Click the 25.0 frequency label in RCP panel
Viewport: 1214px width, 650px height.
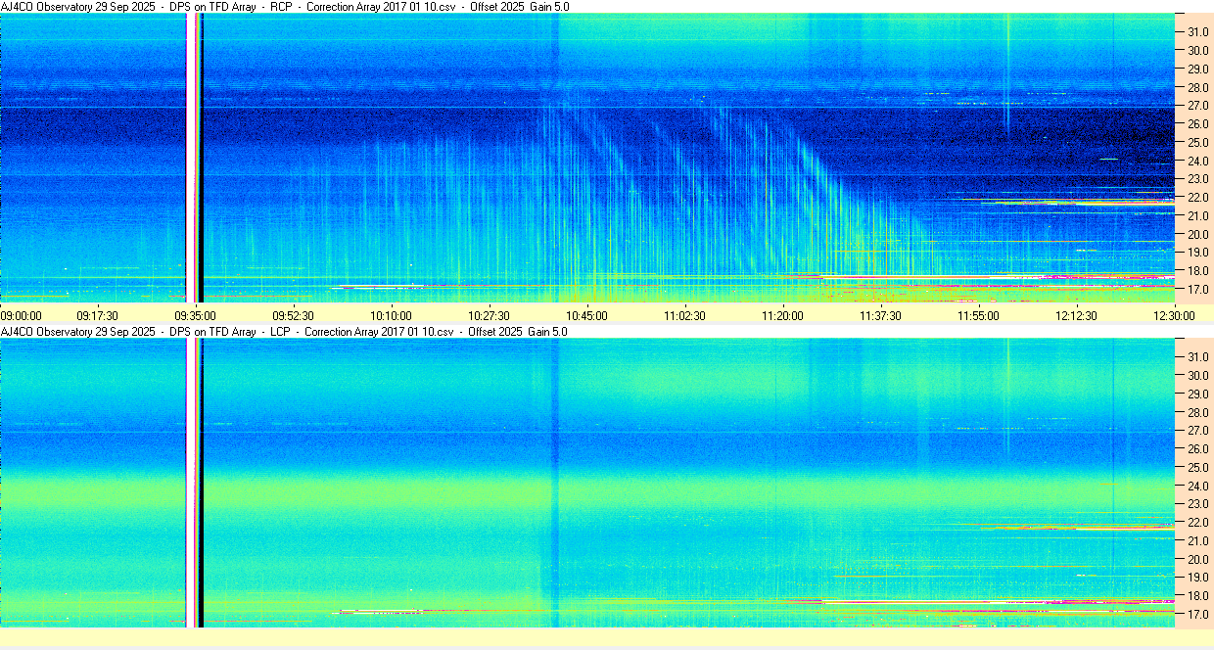click(x=1197, y=143)
